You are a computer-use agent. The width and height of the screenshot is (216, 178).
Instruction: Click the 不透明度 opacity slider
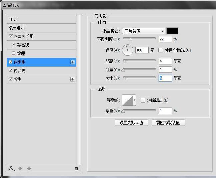(x=139, y=39)
